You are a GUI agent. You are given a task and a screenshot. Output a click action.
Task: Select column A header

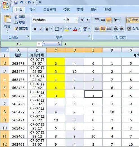click(x=19, y=50)
